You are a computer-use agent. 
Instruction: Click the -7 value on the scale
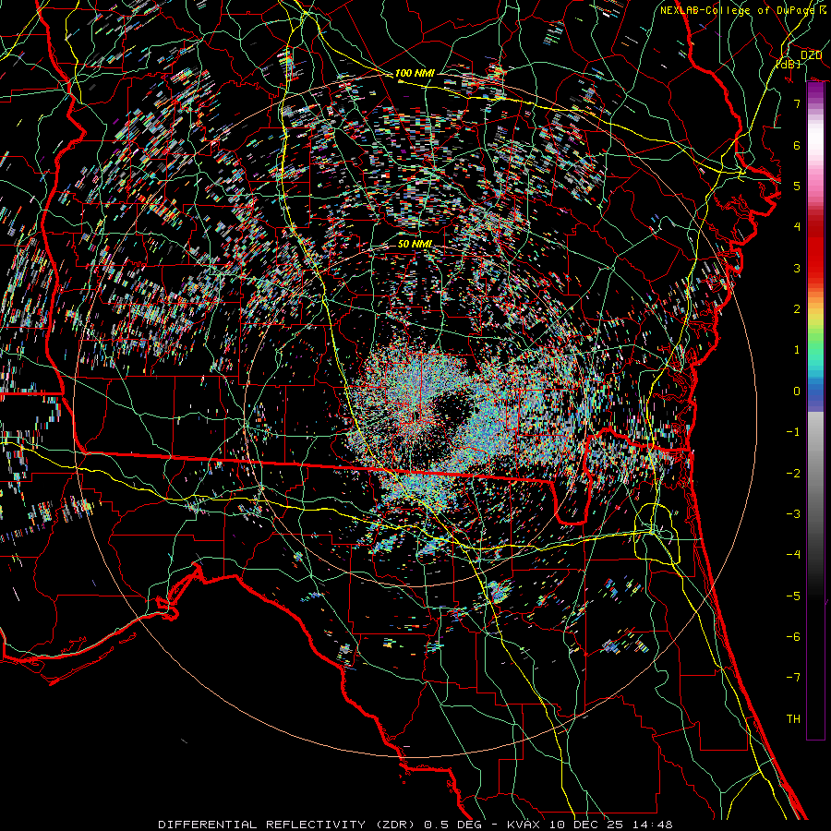(x=793, y=678)
